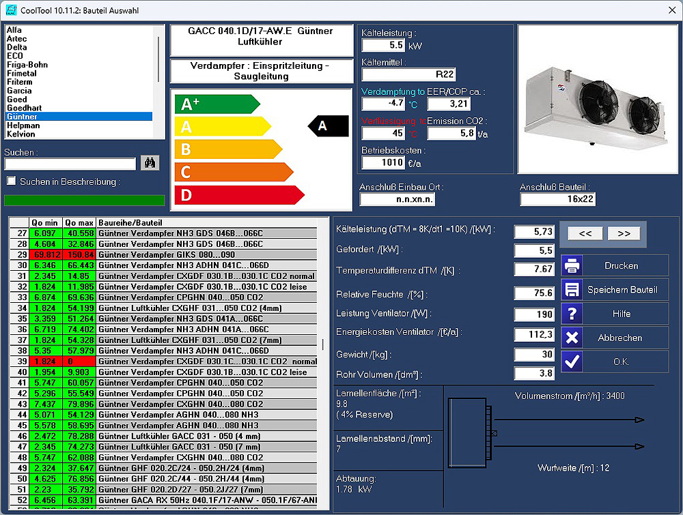Open Hilfe button

[x=615, y=314]
